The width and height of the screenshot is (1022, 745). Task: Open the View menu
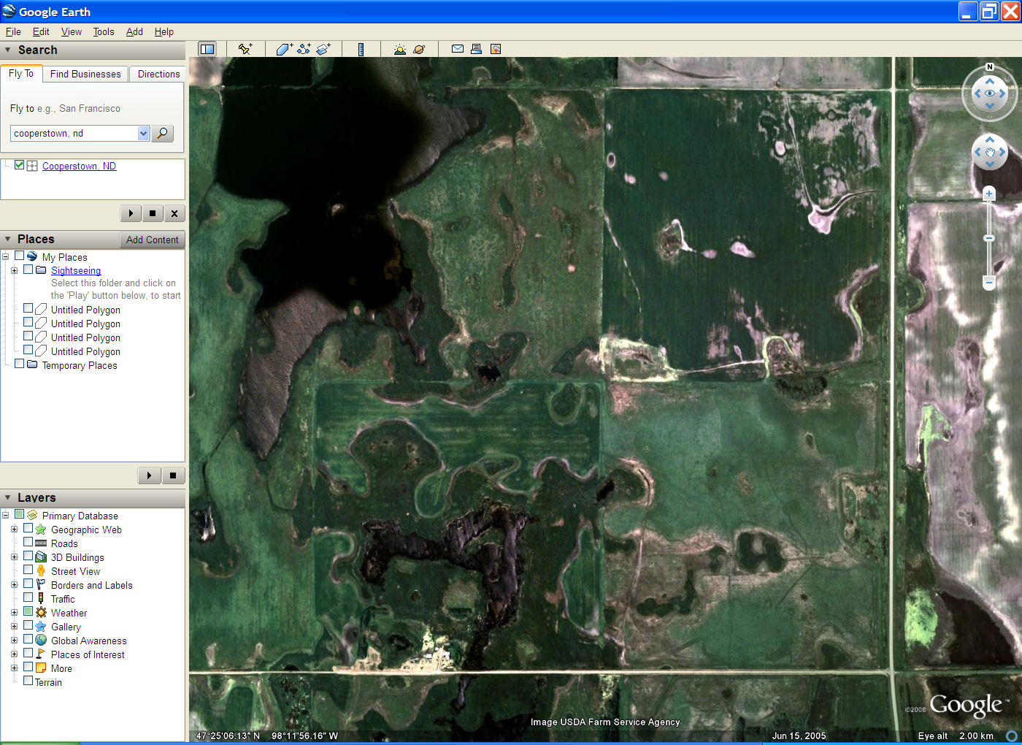pos(72,31)
